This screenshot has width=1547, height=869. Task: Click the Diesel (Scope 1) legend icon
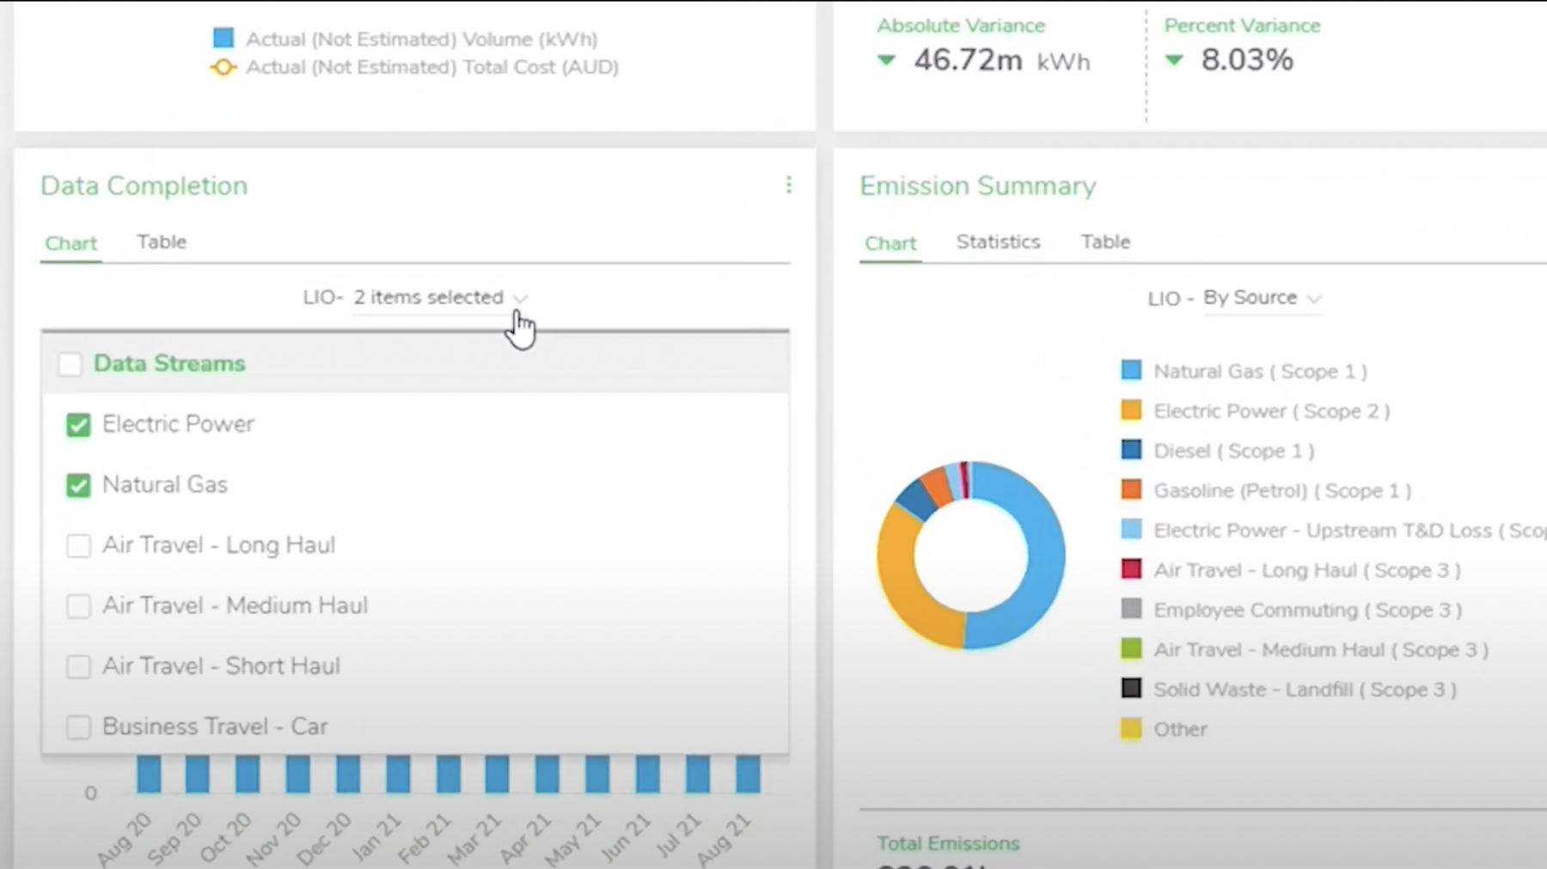click(x=1131, y=451)
